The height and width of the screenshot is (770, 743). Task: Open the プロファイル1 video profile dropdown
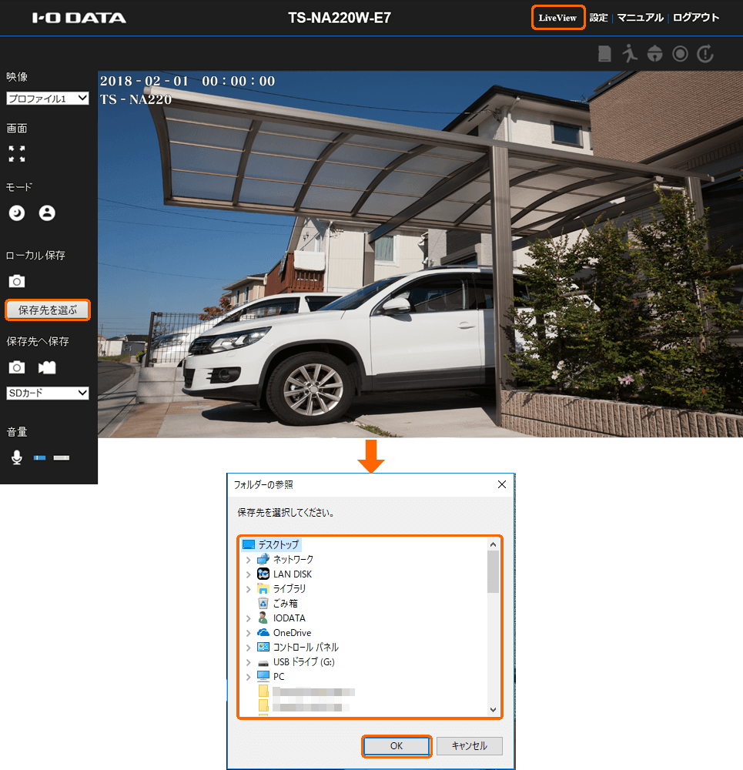[x=48, y=99]
